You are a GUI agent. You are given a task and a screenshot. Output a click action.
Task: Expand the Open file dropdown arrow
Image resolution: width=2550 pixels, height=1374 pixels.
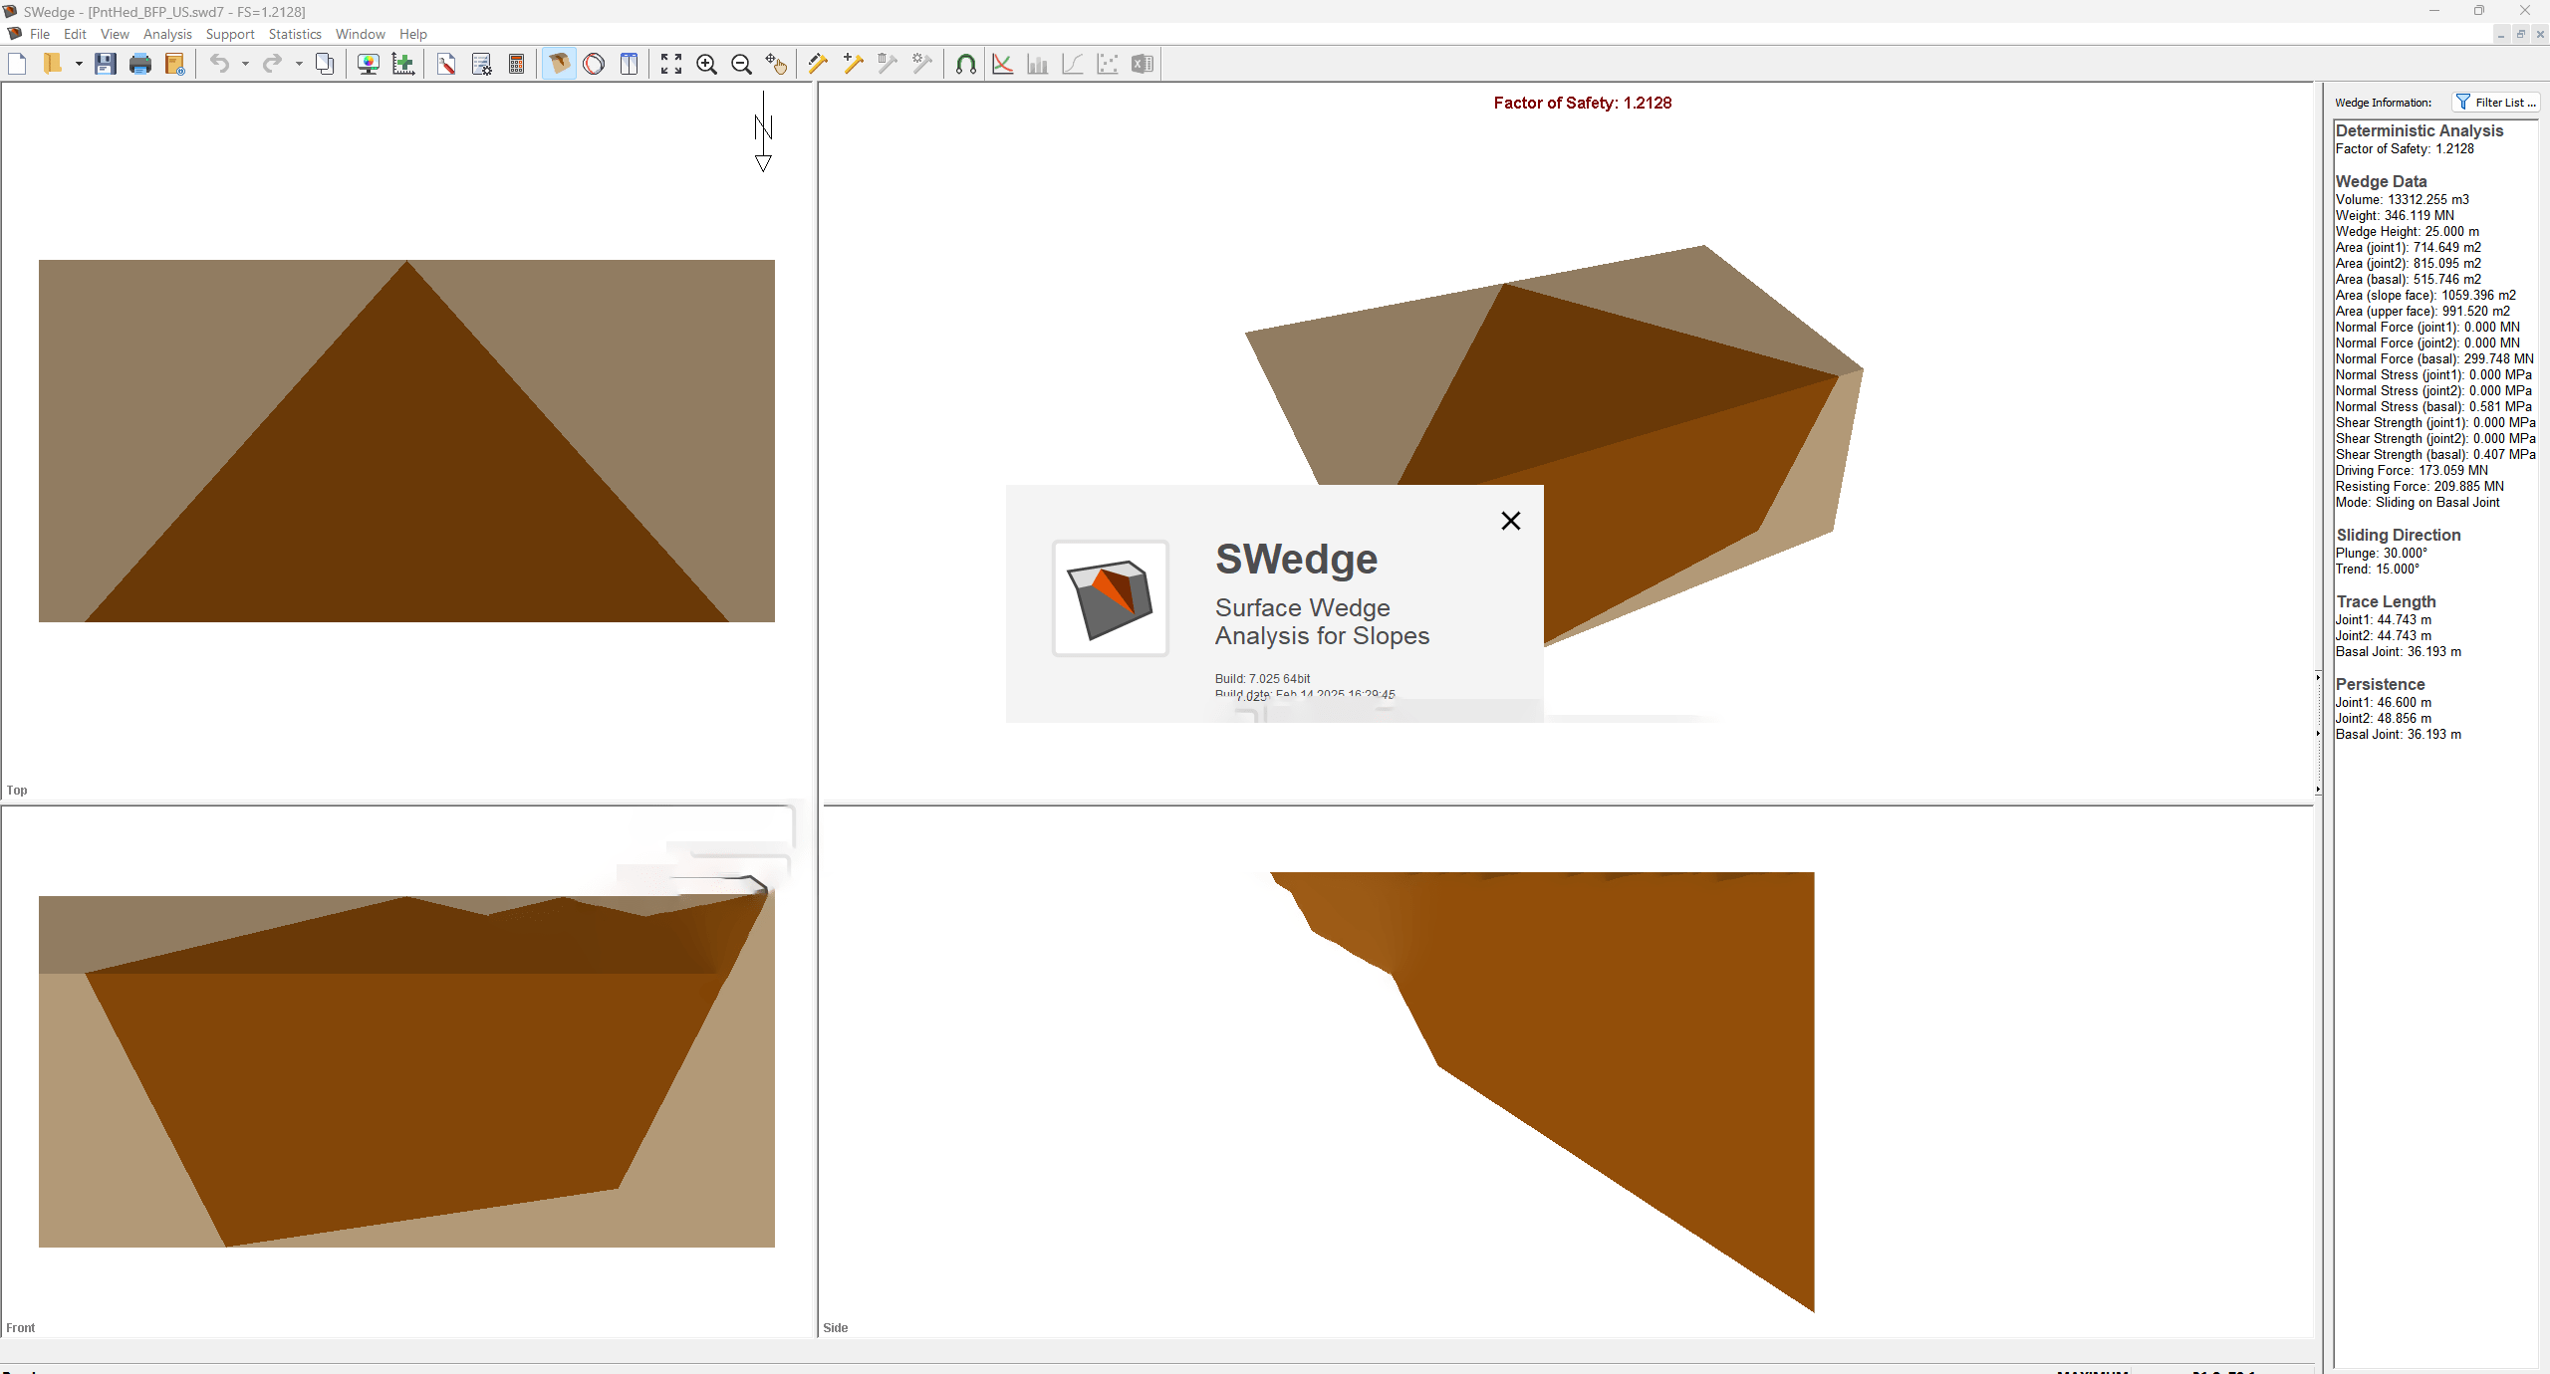[79, 65]
